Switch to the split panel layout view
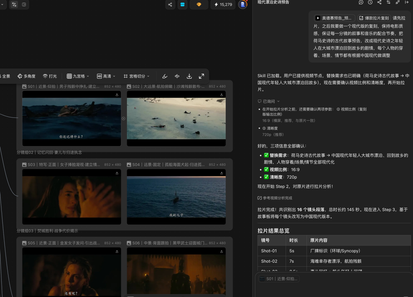This screenshot has width=413, height=297. tap(24, 4)
